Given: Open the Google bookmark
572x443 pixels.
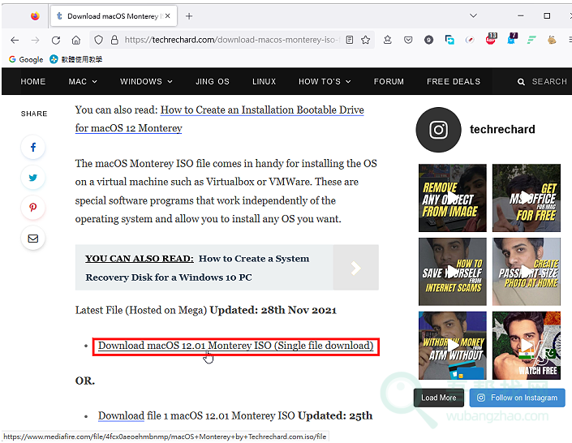Looking at the screenshot, I should click(x=26, y=59).
